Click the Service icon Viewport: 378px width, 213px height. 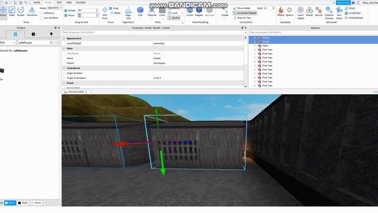coord(318,12)
